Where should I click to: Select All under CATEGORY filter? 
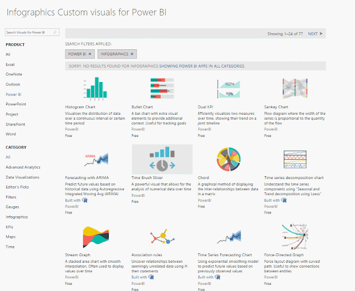pyautogui.click(x=8, y=157)
